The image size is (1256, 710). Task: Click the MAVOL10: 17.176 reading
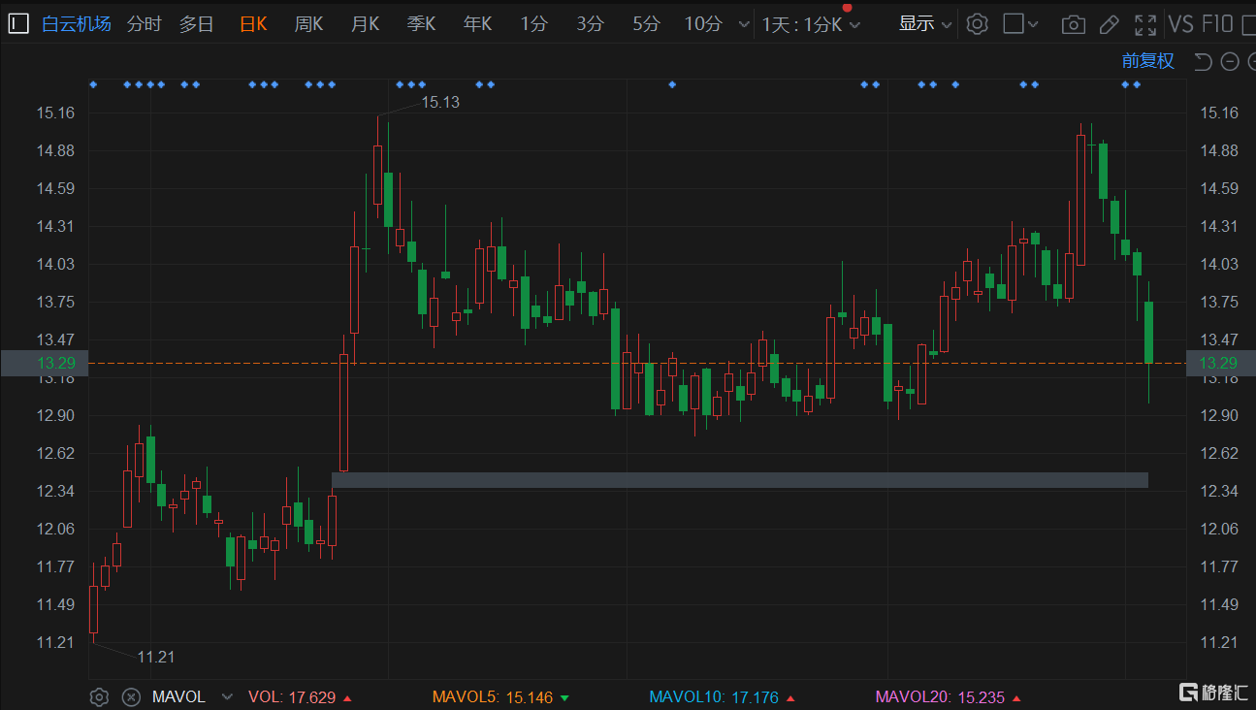point(723,696)
